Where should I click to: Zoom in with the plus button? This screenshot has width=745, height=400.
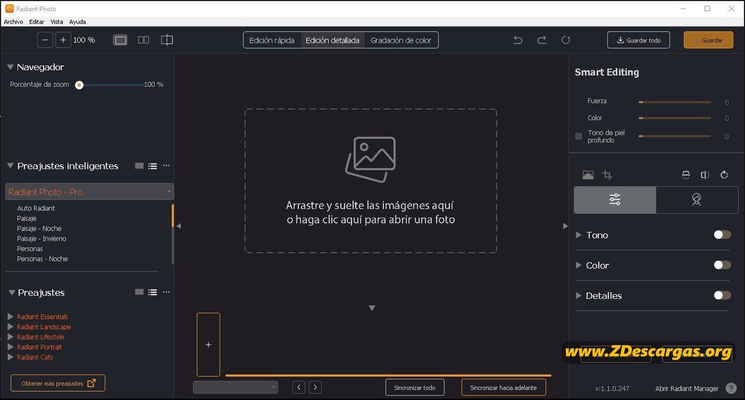click(63, 40)
